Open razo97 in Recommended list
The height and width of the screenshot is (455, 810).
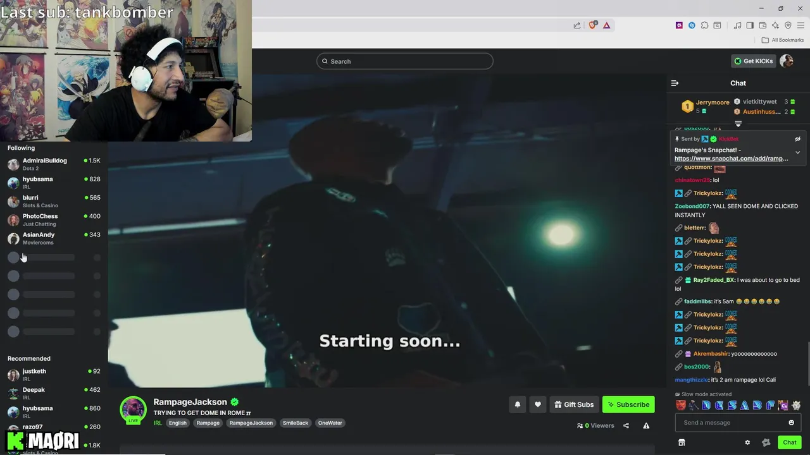(x=54, y=428)
